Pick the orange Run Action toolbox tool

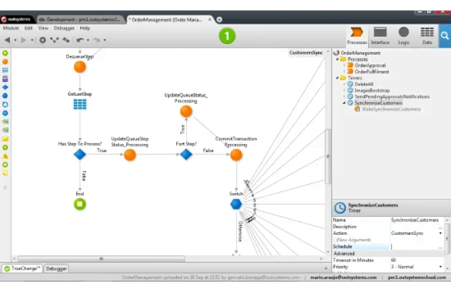5,61
